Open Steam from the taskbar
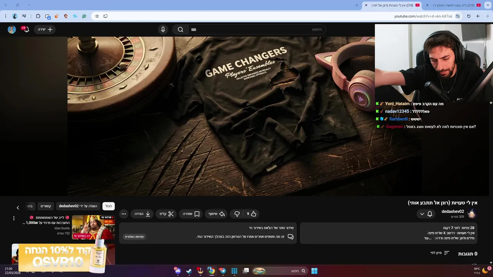493x277 pixels. [x=189, y=271]
